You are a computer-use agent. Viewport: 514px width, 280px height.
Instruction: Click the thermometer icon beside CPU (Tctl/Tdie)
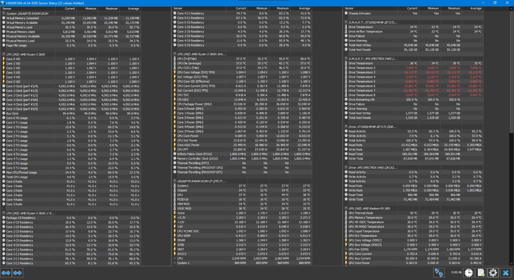click(x=175, y=58)
